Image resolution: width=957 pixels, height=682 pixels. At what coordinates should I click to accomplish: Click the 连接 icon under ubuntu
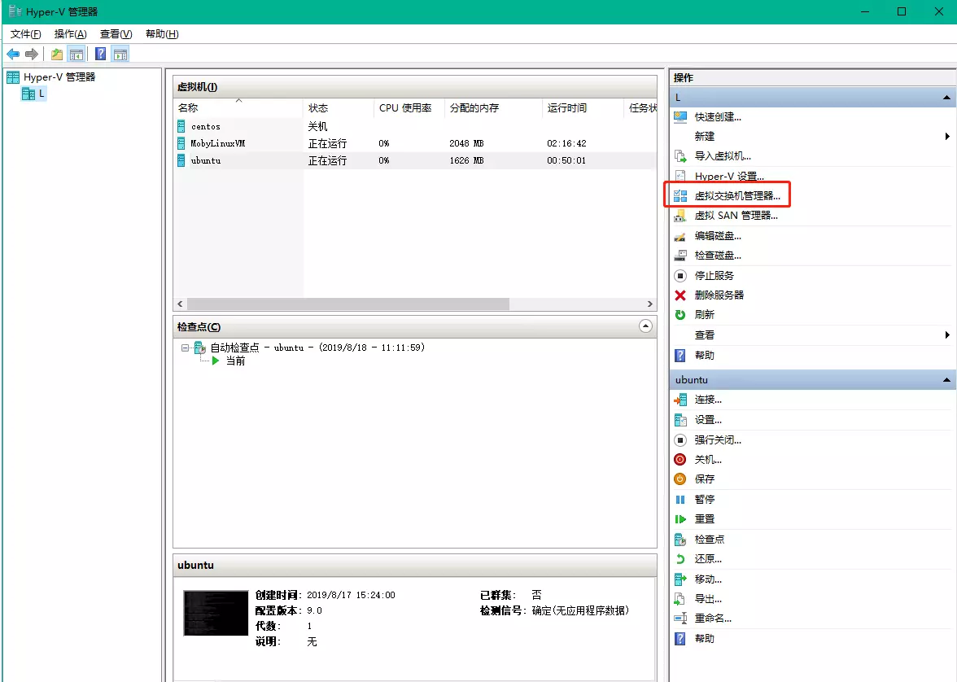click(680, 400)
